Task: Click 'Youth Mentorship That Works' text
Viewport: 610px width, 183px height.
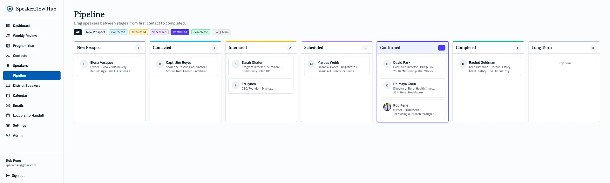Action: point(413,71)
